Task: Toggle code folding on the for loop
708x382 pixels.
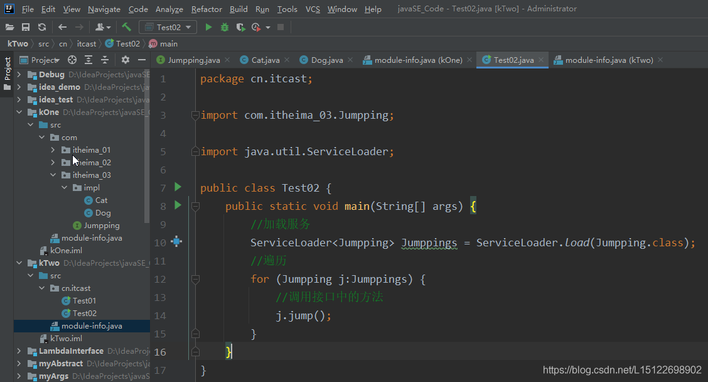Action: [195, 279]
